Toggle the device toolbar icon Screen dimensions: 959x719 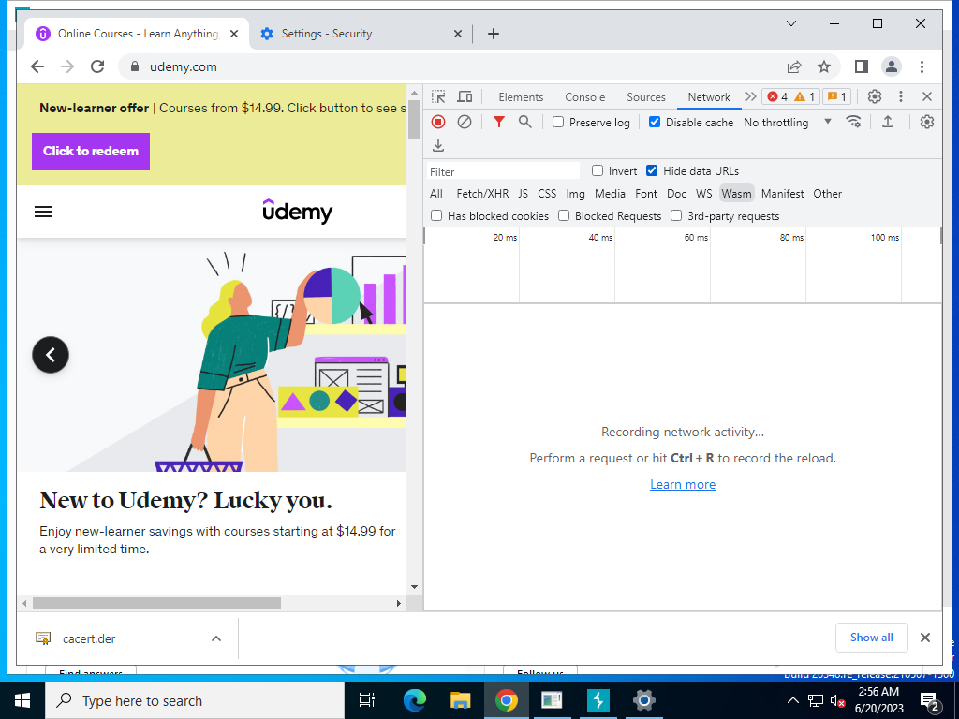pos(465,96)
